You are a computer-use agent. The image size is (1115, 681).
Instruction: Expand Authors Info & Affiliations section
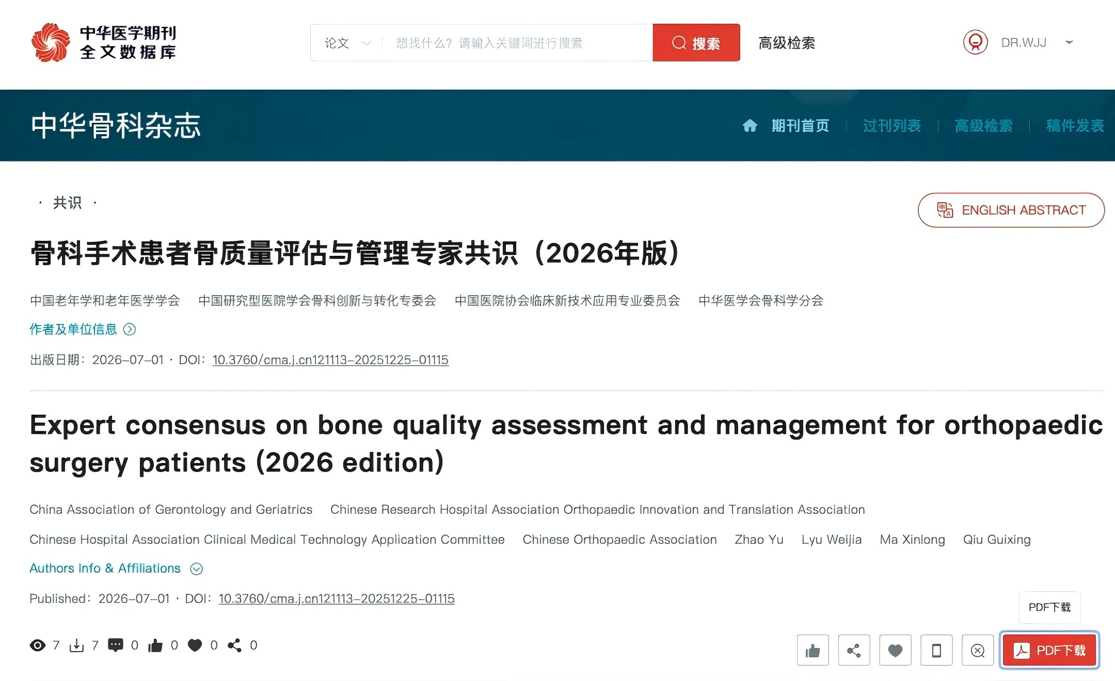(116, 568)
